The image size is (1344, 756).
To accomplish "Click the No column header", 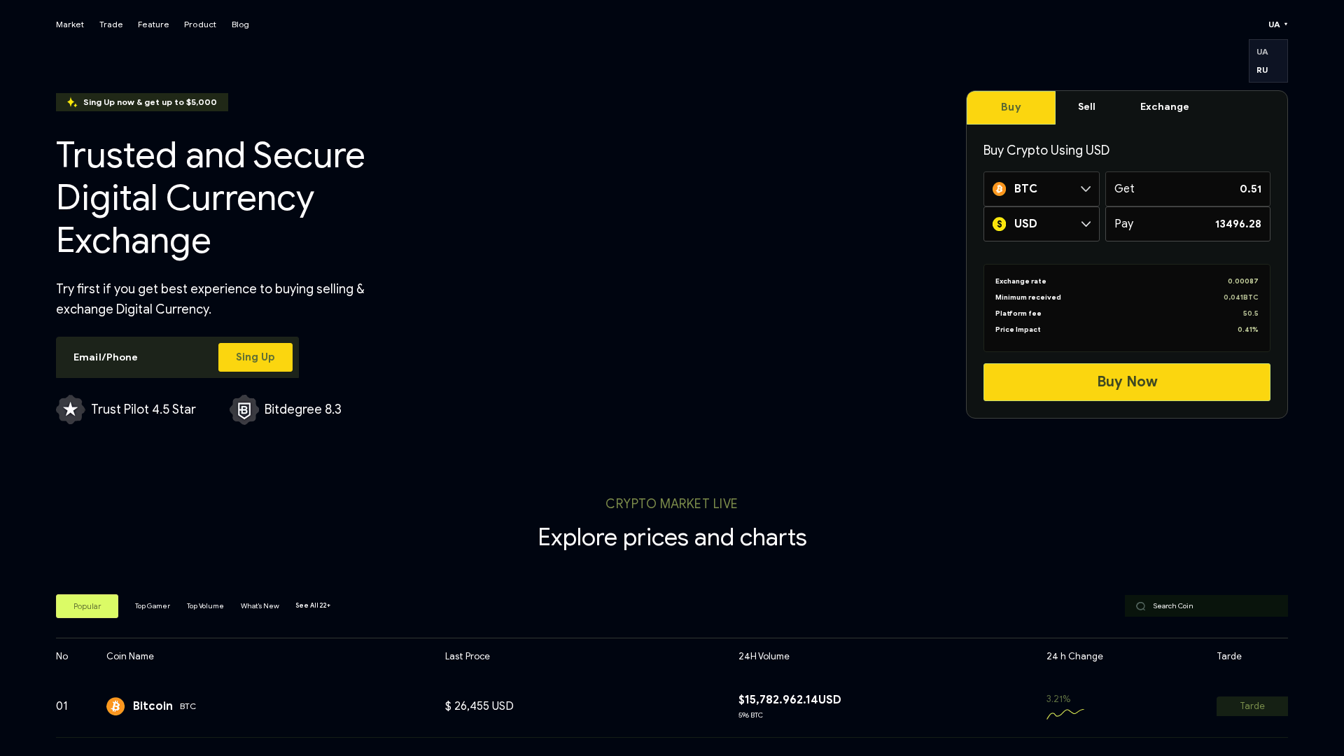I will (62, 657).
